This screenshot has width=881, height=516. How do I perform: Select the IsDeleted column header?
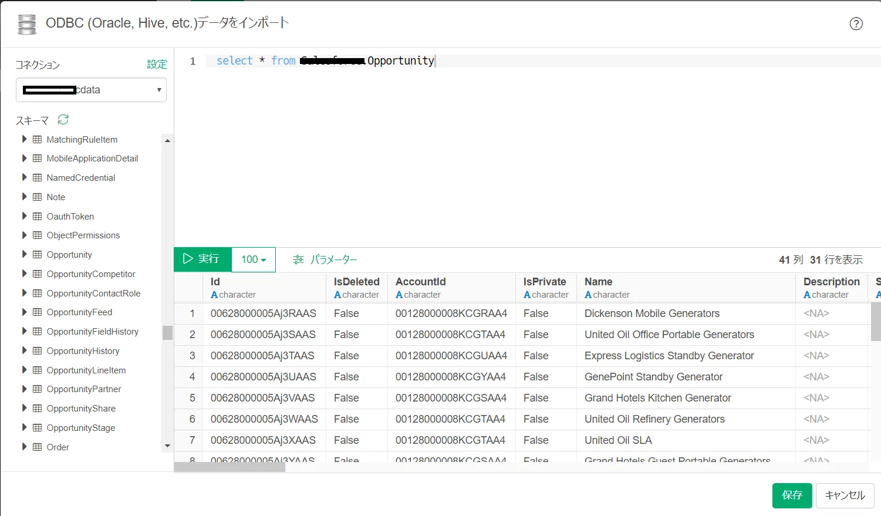click(x=356, y=281)
